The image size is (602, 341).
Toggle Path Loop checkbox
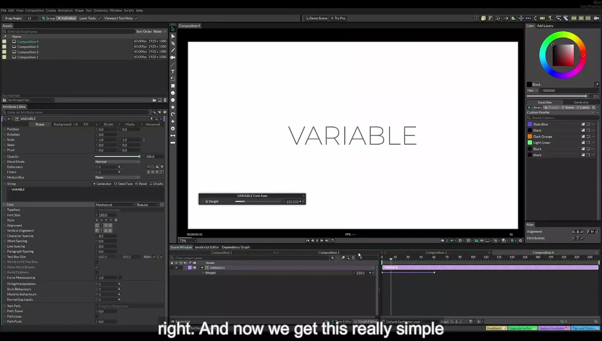click(97, 317)
